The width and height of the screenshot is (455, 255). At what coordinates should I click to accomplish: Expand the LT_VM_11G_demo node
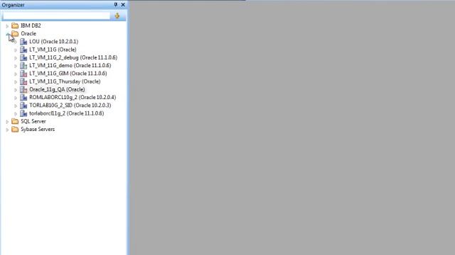[x=16, y=66]
